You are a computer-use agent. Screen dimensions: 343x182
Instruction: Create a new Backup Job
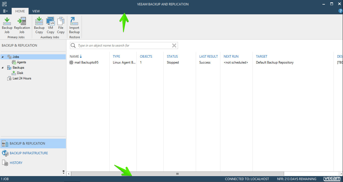7,26
